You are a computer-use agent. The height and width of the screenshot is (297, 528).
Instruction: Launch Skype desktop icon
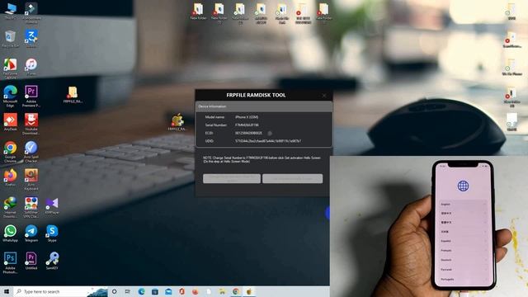click(52, 233)
